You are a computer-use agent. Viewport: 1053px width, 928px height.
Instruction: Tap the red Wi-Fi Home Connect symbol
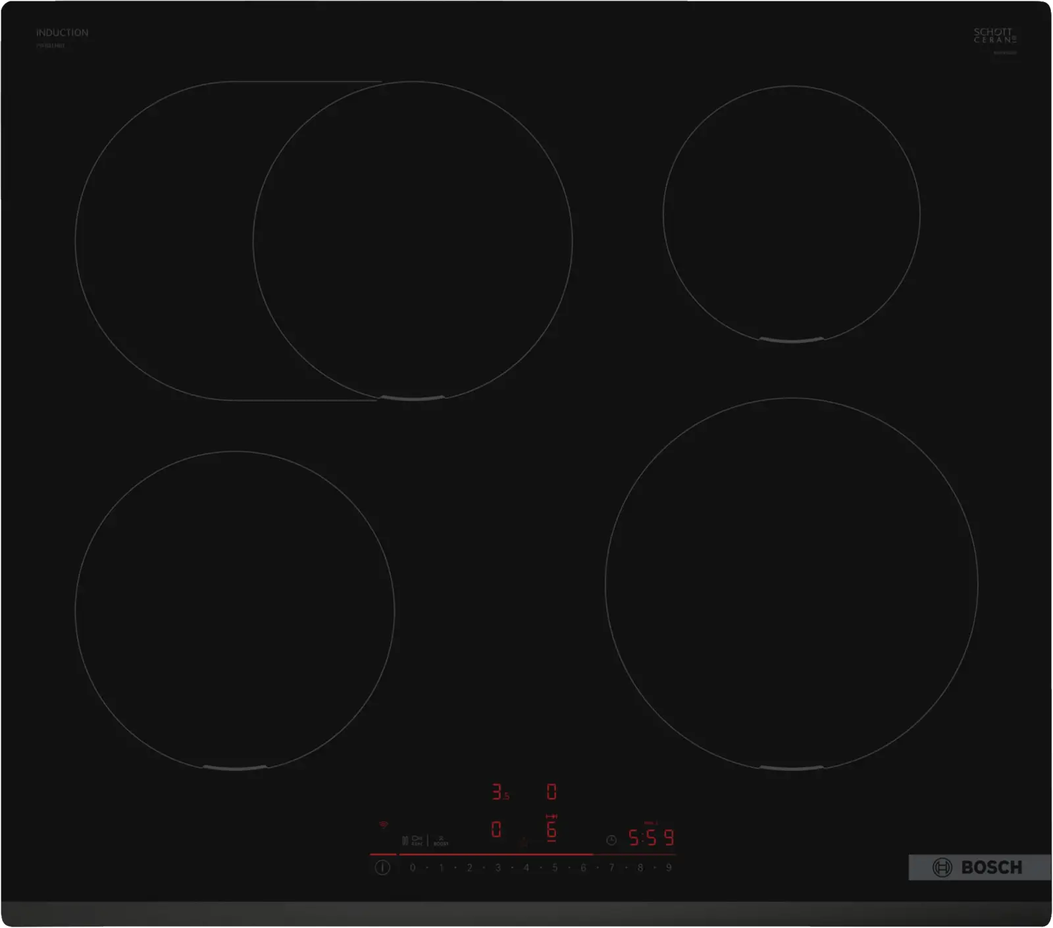coord(384,825)
